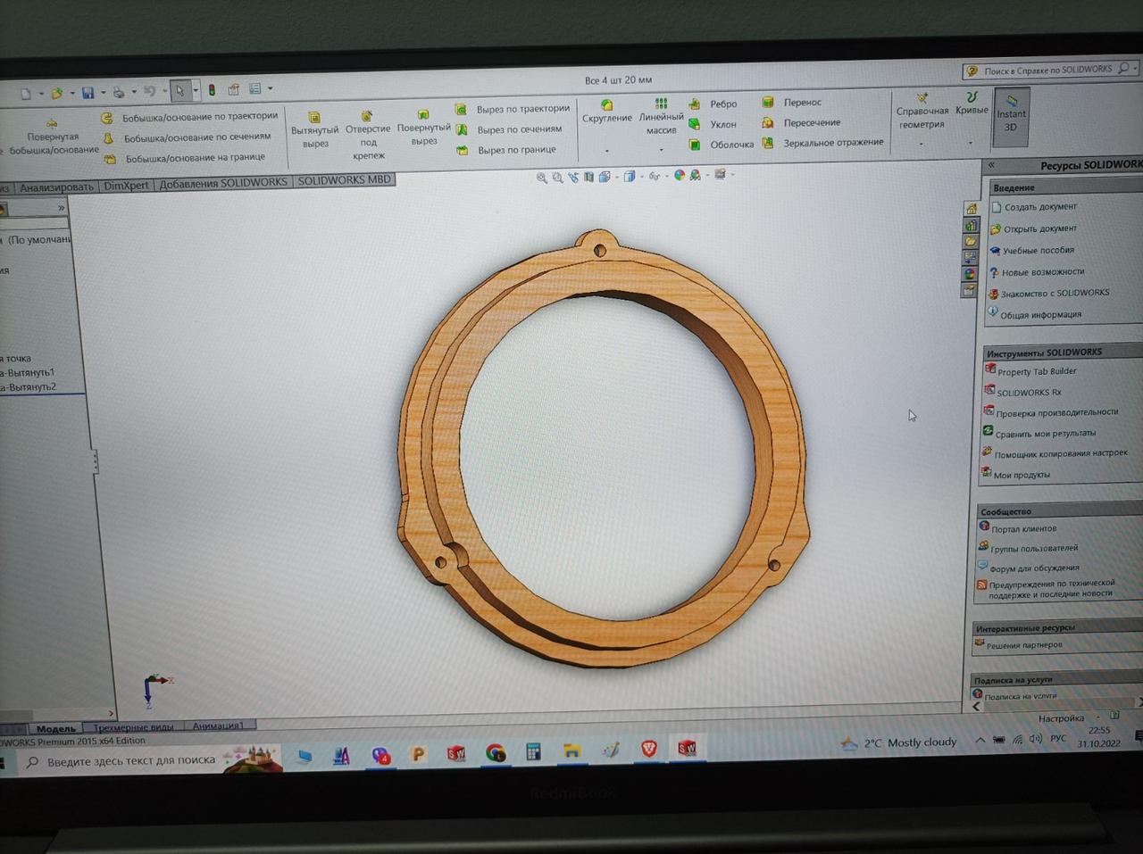Image resolution: width=1143 pixels, height=854 pixels.
Task: Open Справочная геометрия tool
Action: [922, 111]
